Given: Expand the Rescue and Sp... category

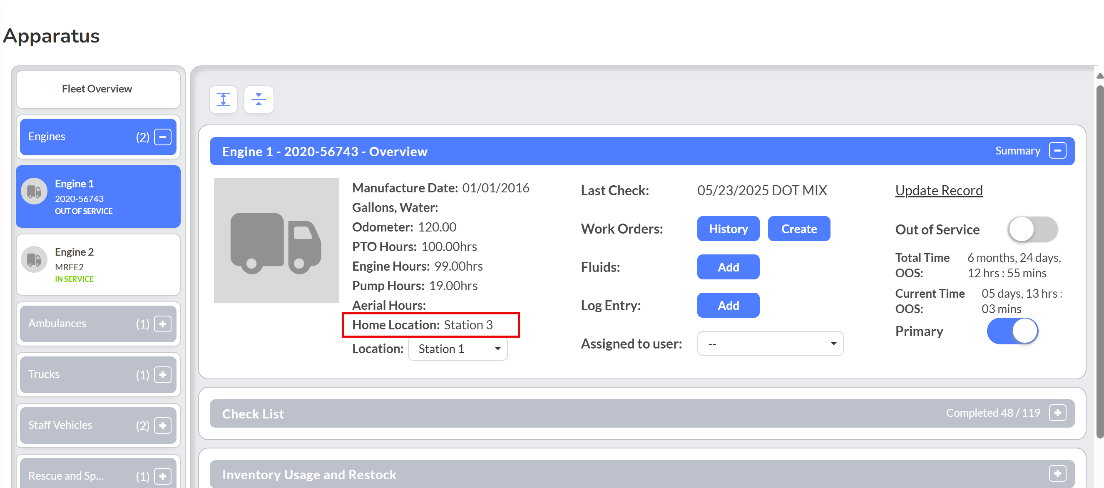Looking at the screenshot, I should [x=163, y=476].
